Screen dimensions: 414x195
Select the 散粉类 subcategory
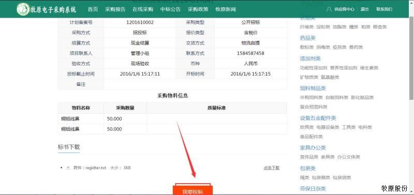(307, 47)
